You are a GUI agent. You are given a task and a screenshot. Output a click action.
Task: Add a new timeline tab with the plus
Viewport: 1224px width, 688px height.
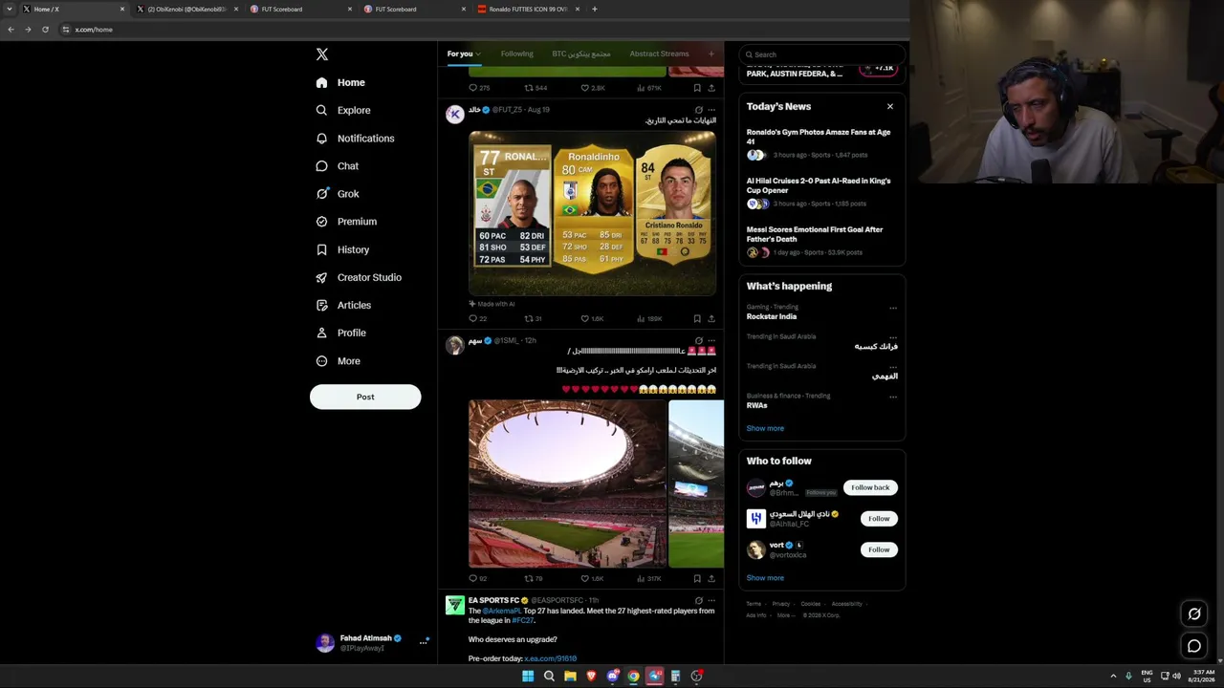click(x=711, y=54)
